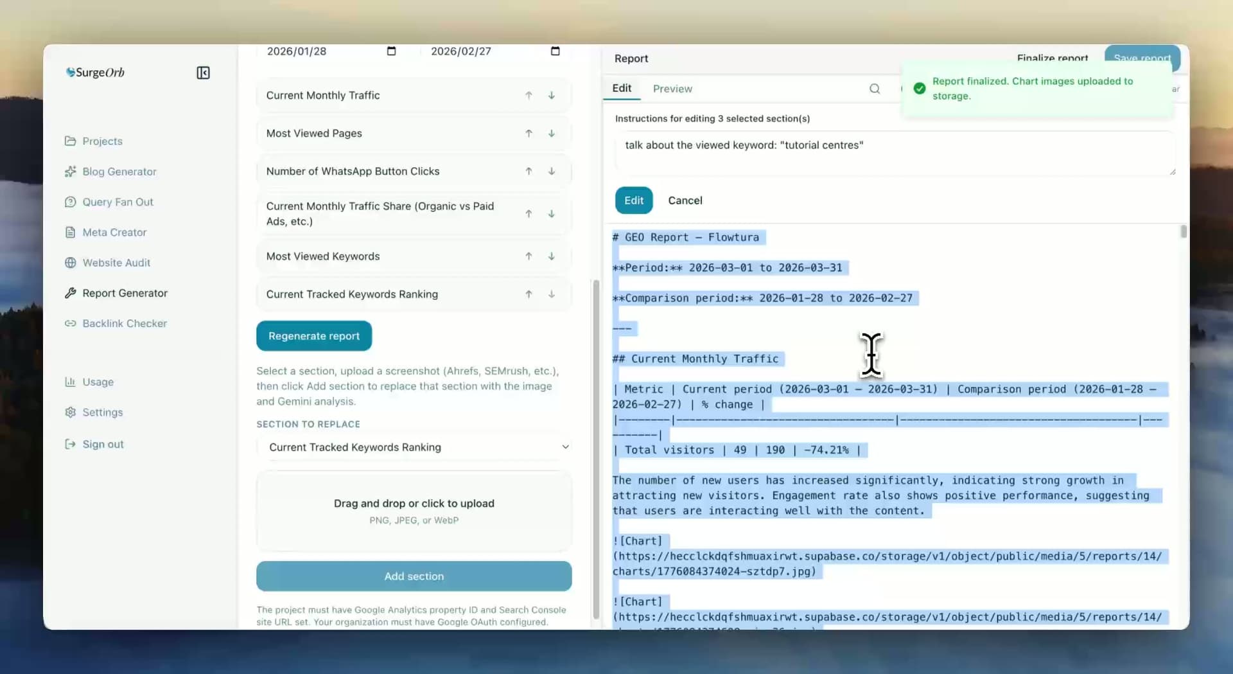Open Report Generator in sidebar
This screenshot has height=674, width=1233.
(125, 293)
